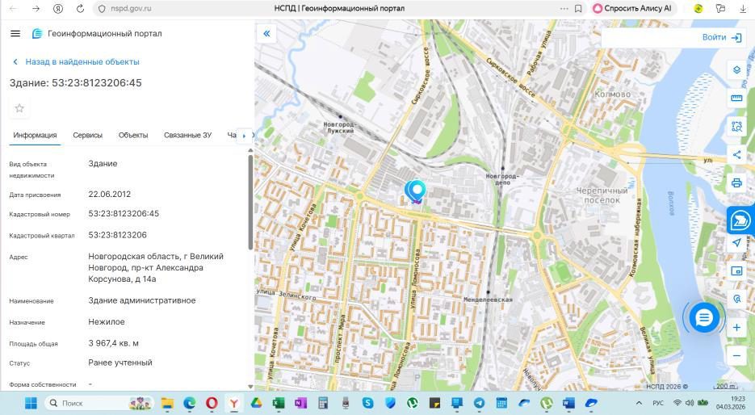Click the purpose value Нежилое
This screenshot has height=415, width=755.
(x=107, y=321)
